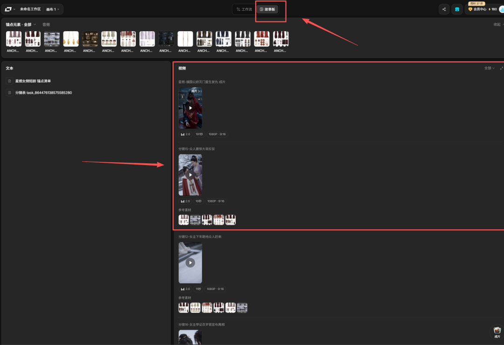
Task: Click the 191秒 duration chip
Action: tap(199, 134)
